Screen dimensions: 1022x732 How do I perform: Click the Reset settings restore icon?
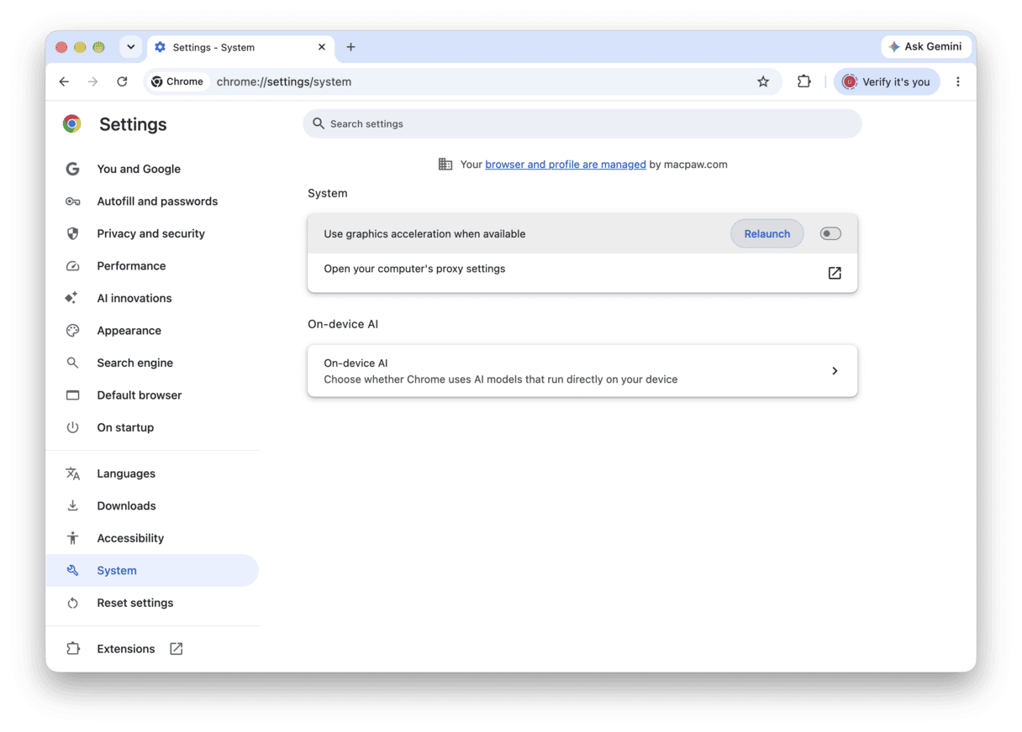tap(72, 603)
